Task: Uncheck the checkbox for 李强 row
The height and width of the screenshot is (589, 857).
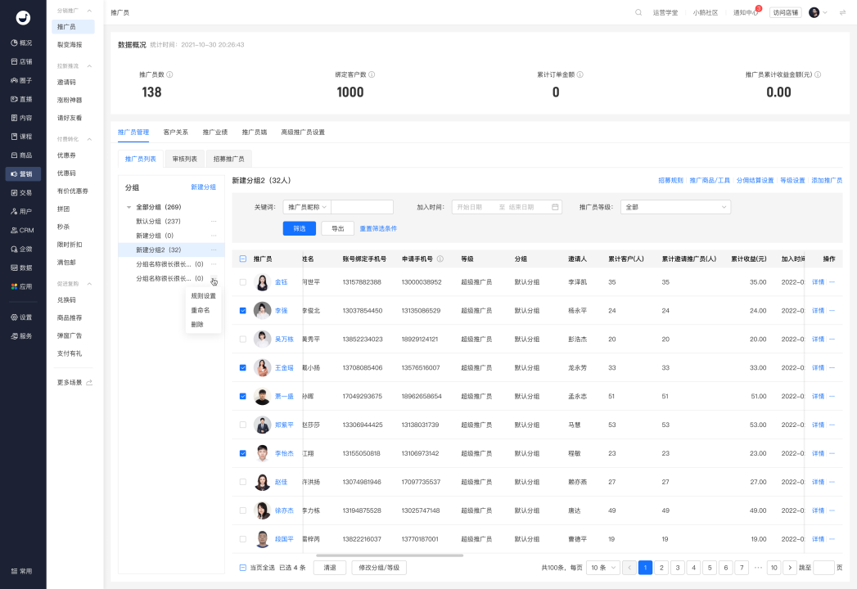Action: click(x=242, y=310)
